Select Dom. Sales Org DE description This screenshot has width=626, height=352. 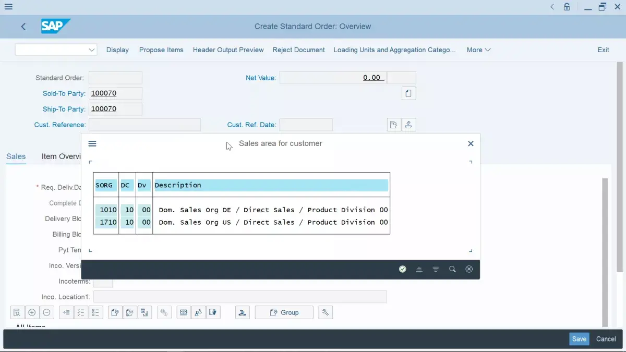click(273, 210)
